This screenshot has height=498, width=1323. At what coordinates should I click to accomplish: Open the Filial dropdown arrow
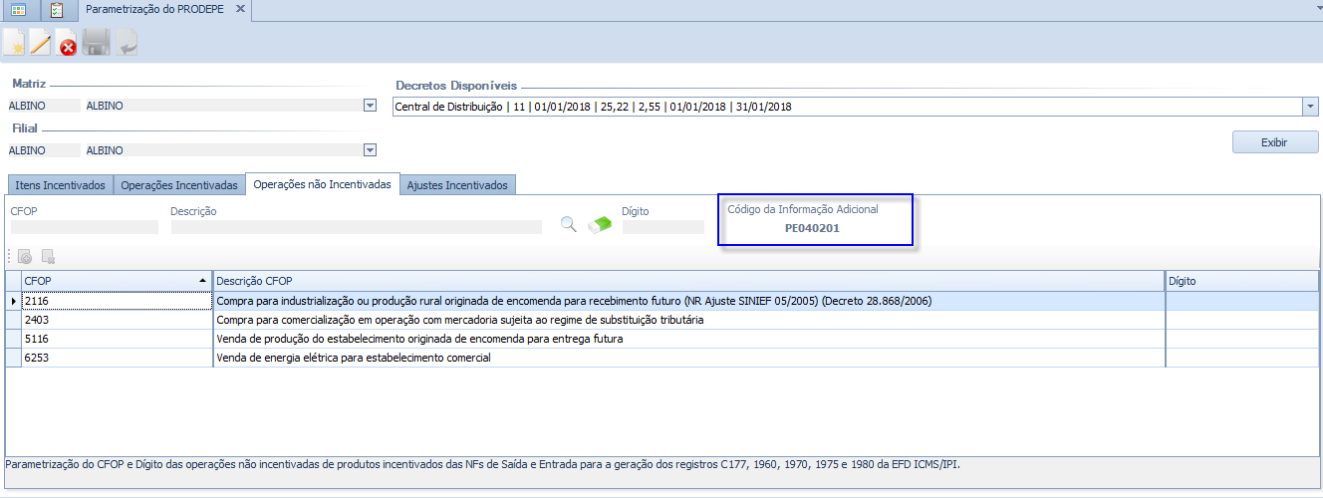click(370, 150)
